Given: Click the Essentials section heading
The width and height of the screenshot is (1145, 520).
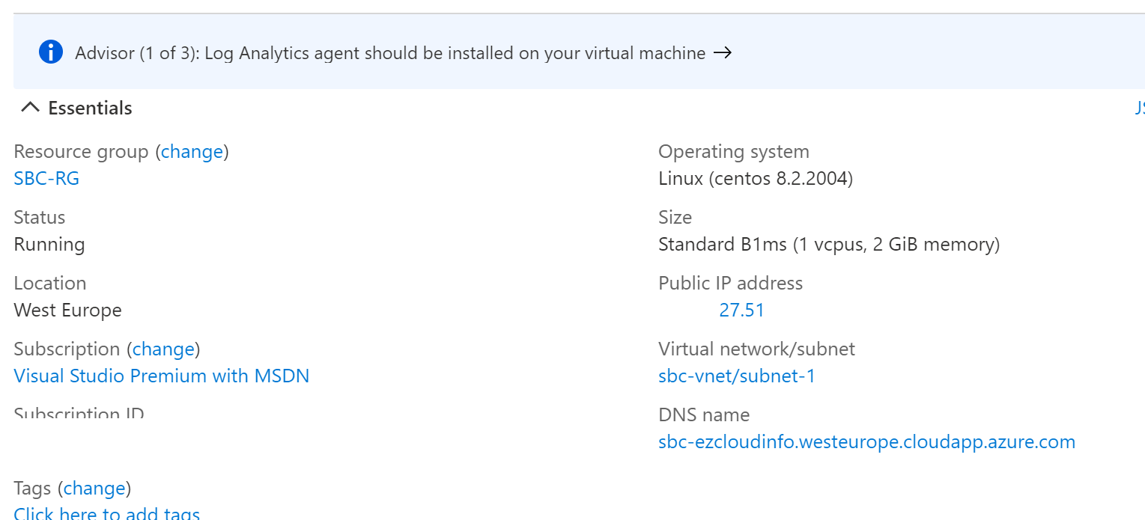Looking at the screenshot, I should [90, 108].
